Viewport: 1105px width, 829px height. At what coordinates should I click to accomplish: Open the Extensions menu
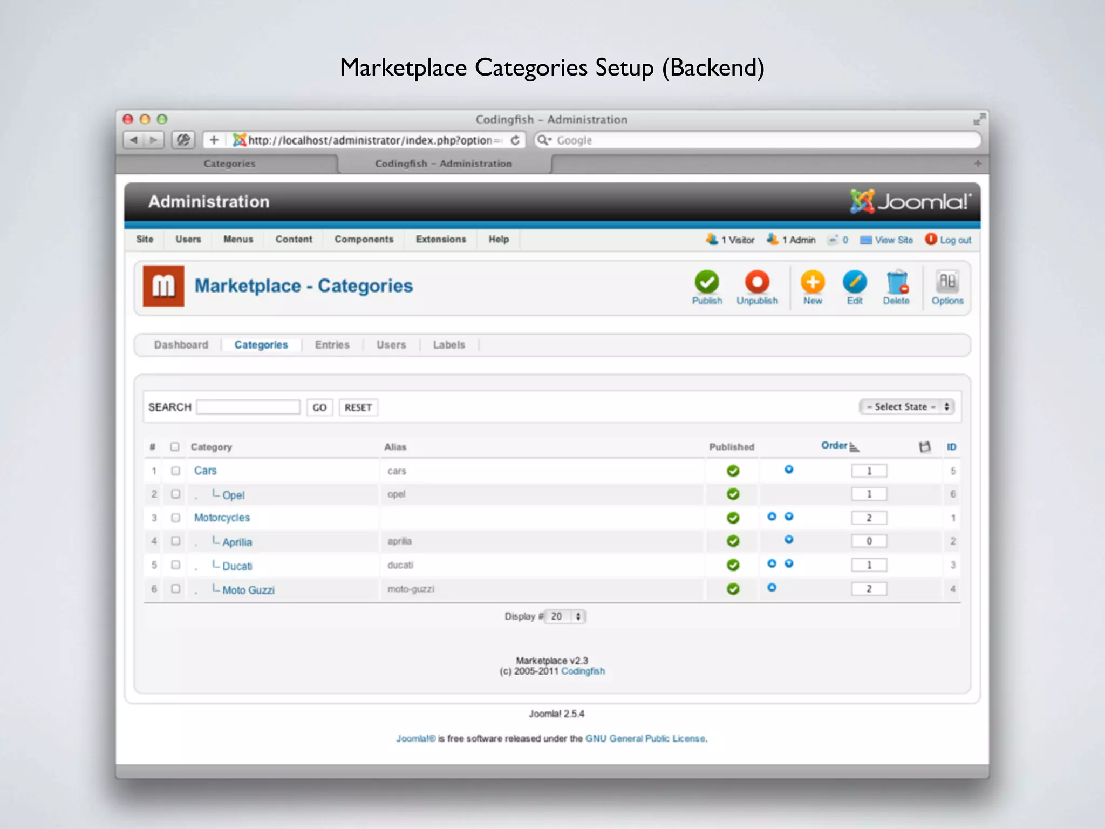[441, 239]
